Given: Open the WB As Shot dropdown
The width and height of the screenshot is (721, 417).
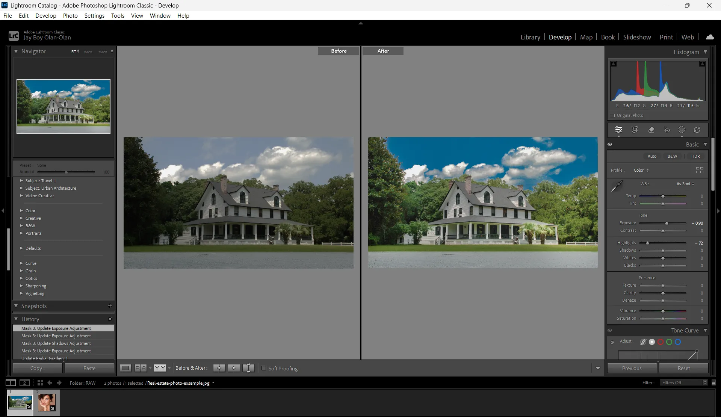Looking at the screenshot, I should pyautogui.click(x=685, y=184).
